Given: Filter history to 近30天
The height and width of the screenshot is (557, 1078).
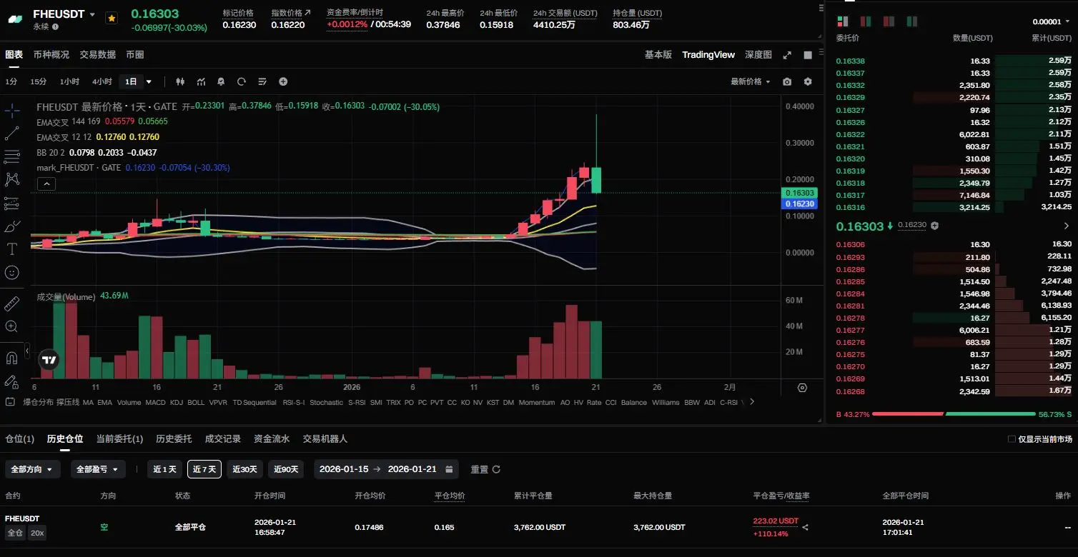Looking at the screenshot, I should click(245, 469).
